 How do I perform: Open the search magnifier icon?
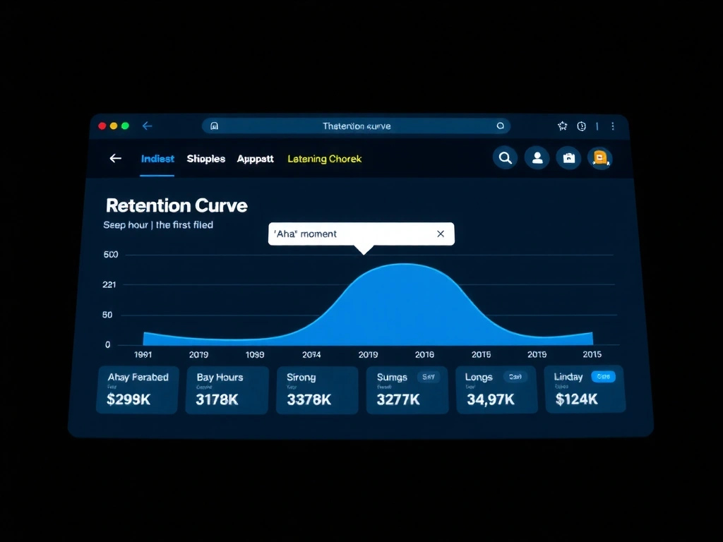coord(505,157)
